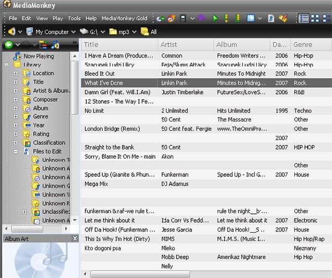
Task: Collapse the Files to Edit node
Action: pos(15,151)
